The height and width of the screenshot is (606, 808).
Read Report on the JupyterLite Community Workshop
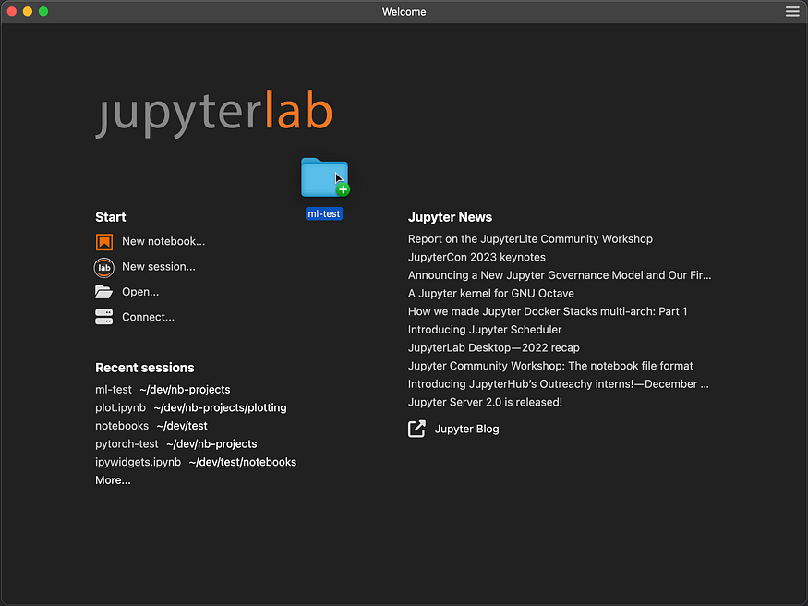click(530, 239)
